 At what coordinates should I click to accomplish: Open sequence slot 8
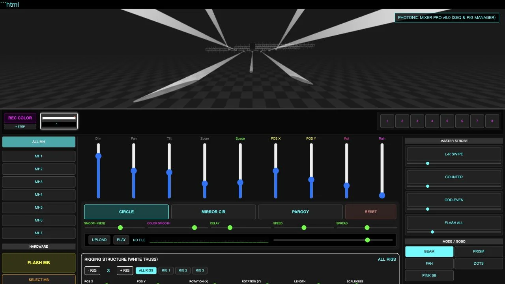point(492,121)
